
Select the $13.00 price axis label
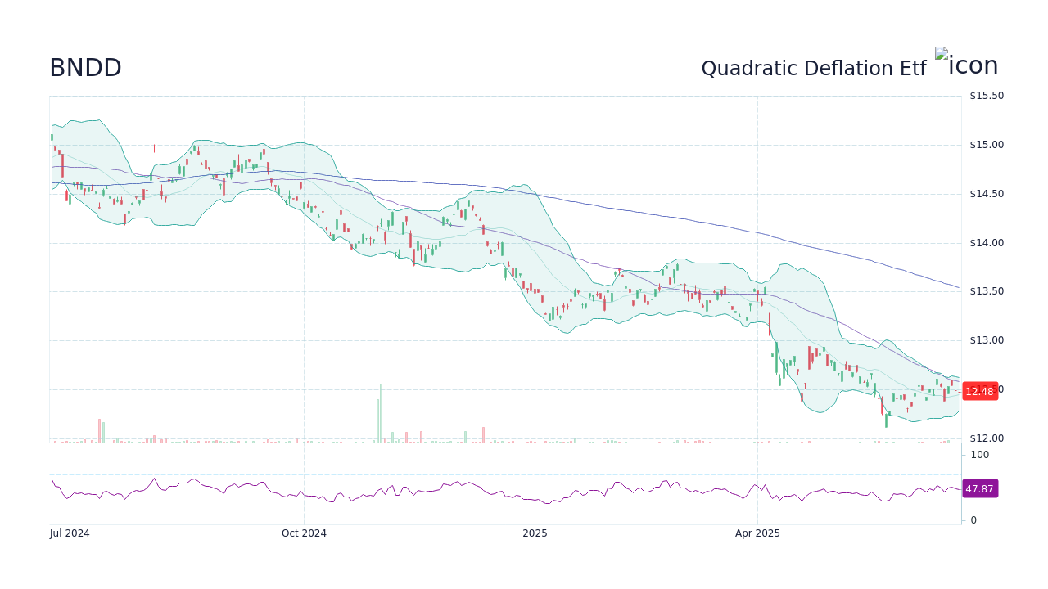pos(987,340)
